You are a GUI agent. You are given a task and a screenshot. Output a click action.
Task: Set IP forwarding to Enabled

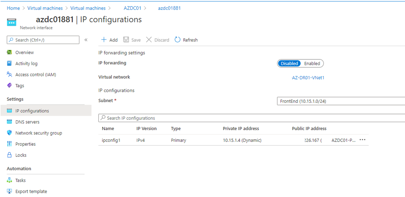coord(312,63)
